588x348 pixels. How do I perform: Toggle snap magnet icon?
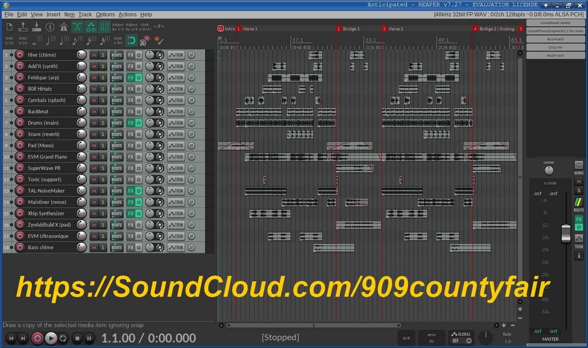131,41
